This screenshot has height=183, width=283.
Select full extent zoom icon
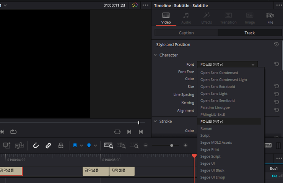point(109,145)
